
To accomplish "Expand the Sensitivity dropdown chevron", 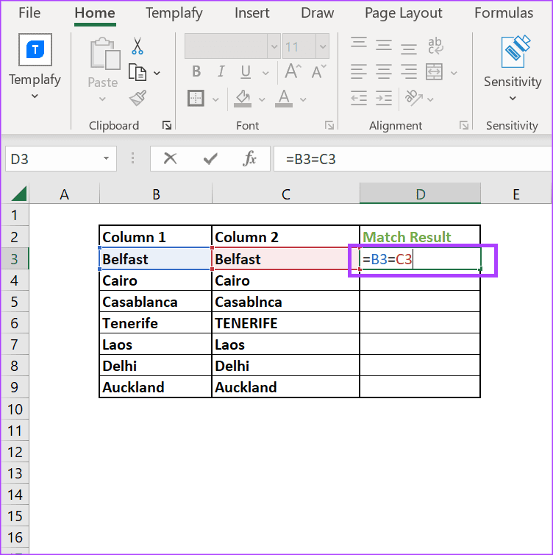I will coord(513,98).
